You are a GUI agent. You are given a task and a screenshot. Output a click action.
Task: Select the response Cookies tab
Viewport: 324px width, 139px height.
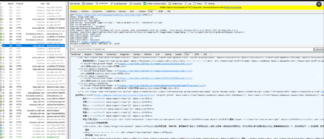click(x=178, y=54)
